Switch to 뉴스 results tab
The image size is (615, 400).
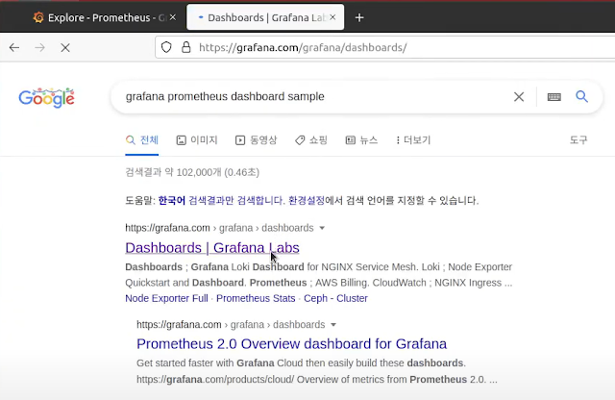tap(361, 140)
